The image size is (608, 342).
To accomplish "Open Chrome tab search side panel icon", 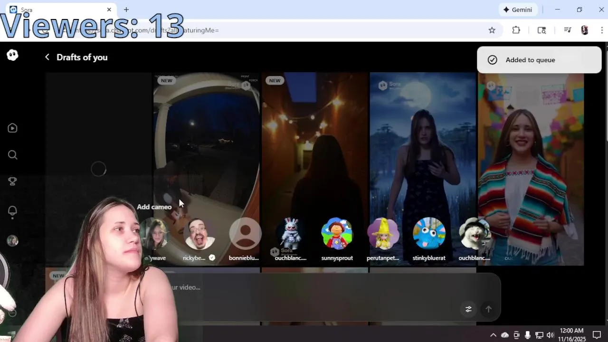I will 541,30.
